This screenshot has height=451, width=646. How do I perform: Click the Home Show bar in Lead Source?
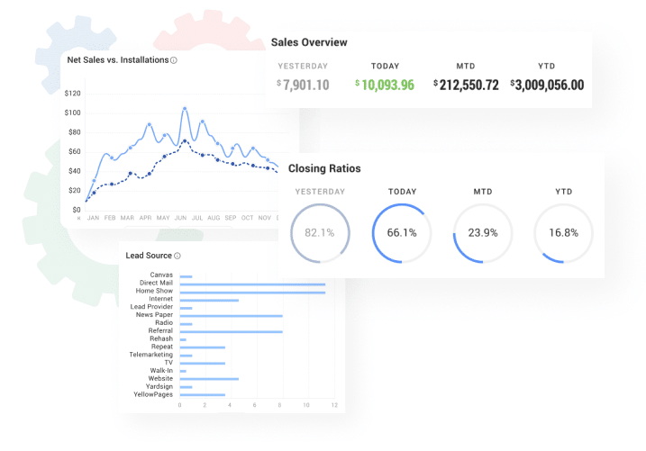coord(252,293)
